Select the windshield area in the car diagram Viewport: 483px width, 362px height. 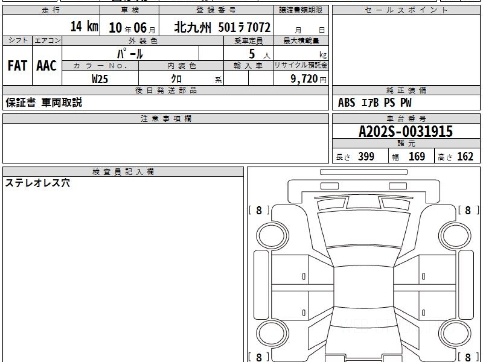click(x=363, y=229)
